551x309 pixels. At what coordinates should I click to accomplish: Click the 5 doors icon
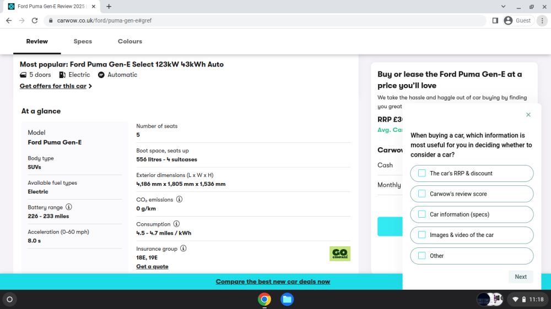23,75
